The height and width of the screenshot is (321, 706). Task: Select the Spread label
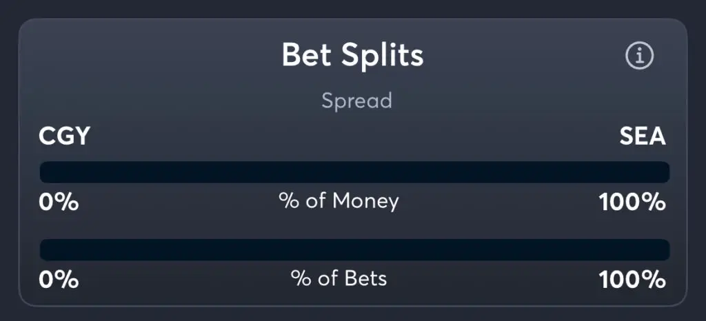[x=356, y=102]
